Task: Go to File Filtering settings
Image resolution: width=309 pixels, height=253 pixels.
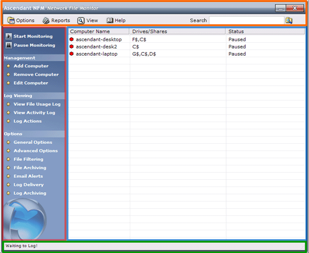Action: click(28, 159)
